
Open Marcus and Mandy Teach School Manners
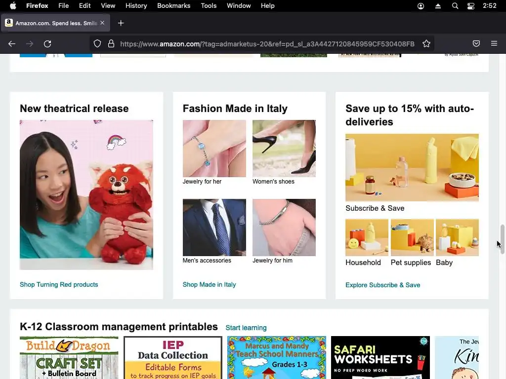pos(277,358)
